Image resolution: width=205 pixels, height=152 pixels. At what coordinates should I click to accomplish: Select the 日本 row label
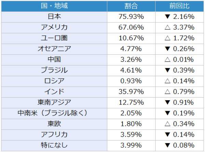click(54, 16)
